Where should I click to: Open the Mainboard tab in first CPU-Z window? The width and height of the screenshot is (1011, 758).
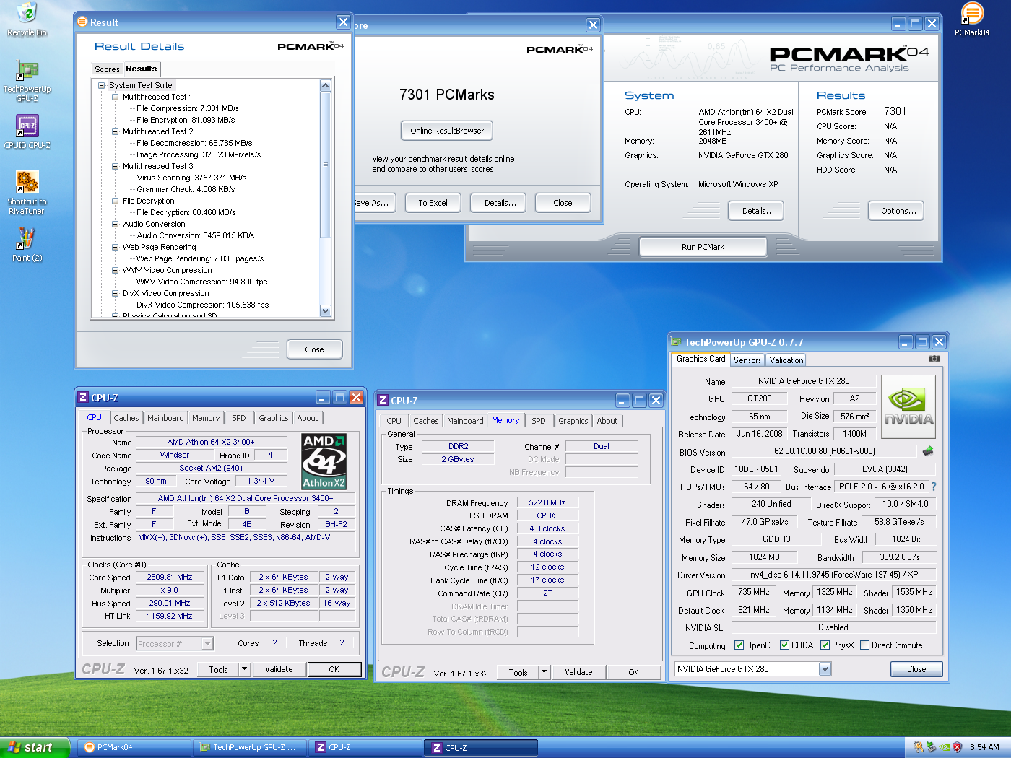coord(165,418)
